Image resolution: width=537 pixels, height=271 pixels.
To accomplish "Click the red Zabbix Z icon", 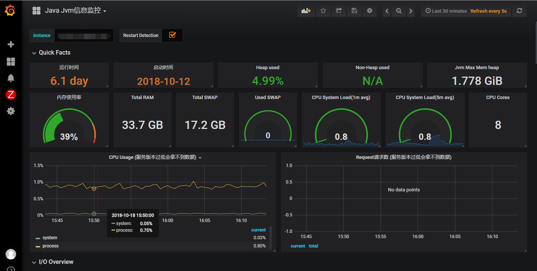I will (x=11, y=95).
